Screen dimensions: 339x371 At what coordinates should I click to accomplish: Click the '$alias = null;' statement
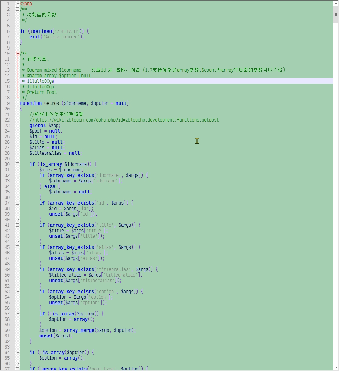(x=47, y=148)
